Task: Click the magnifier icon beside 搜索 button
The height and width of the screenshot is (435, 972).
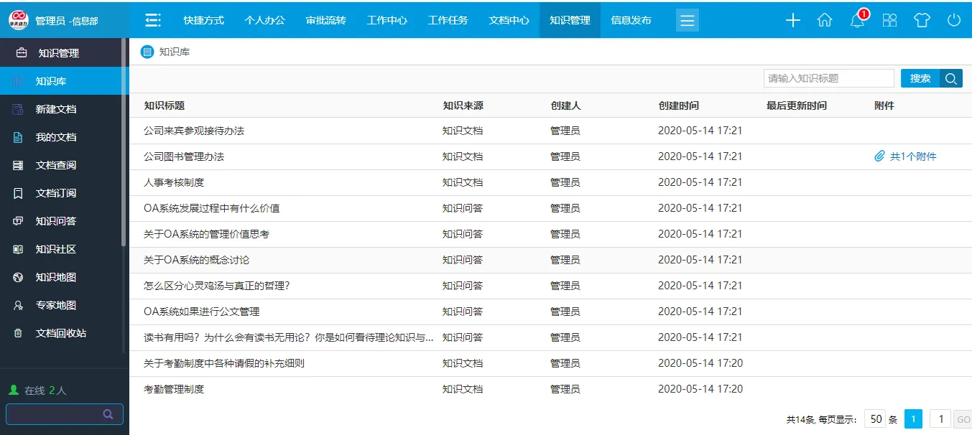Action: pos(951,78)
